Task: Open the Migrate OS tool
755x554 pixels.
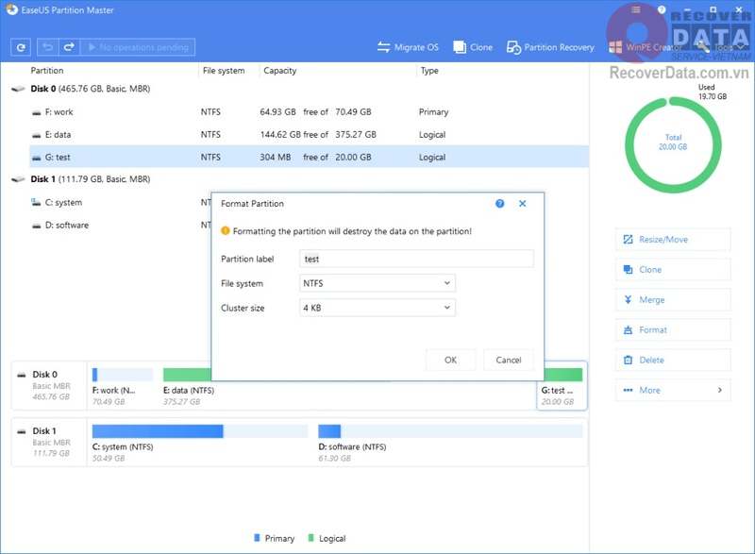Action: click(408, 47)
